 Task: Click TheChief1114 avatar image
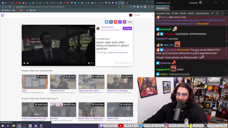coord(98,28)
